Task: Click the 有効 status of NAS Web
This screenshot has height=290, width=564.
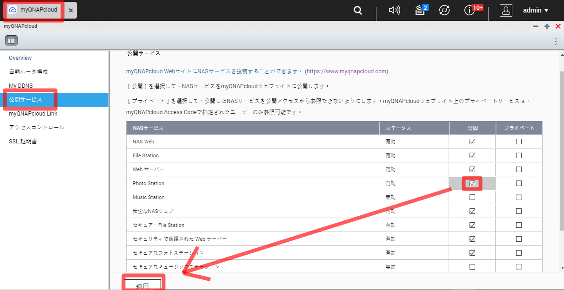Action: 390,142
